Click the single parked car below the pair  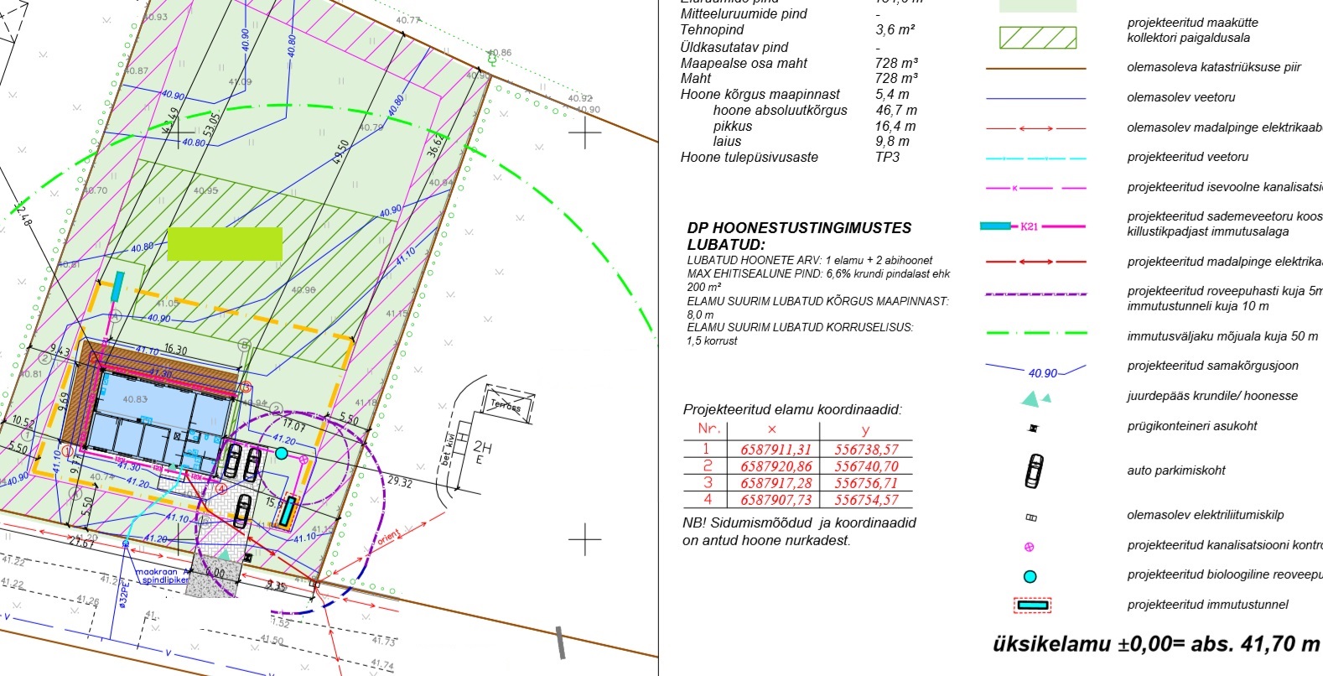(x=241, y=510)
